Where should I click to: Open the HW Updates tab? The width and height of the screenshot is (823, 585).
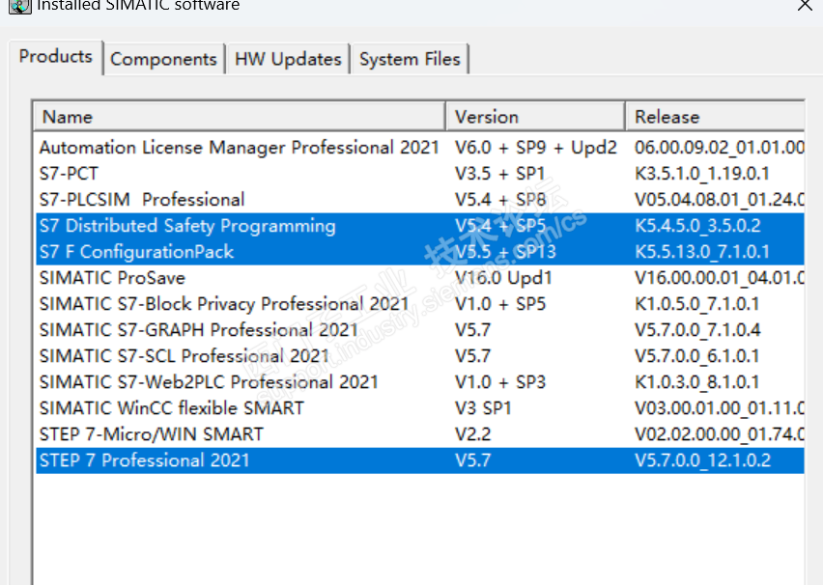click(288, 59)
